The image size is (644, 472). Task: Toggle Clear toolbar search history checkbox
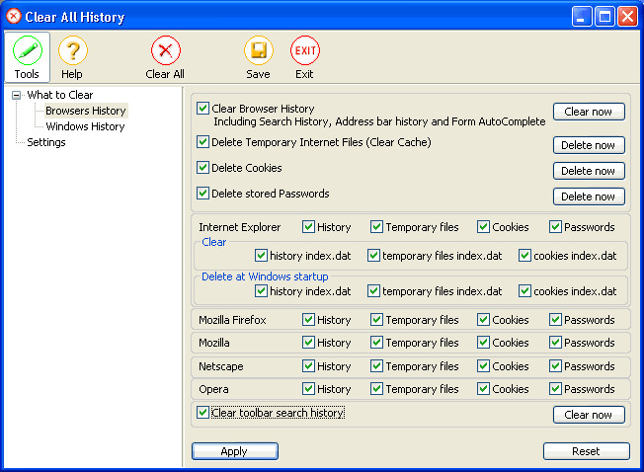coord(202,412)
